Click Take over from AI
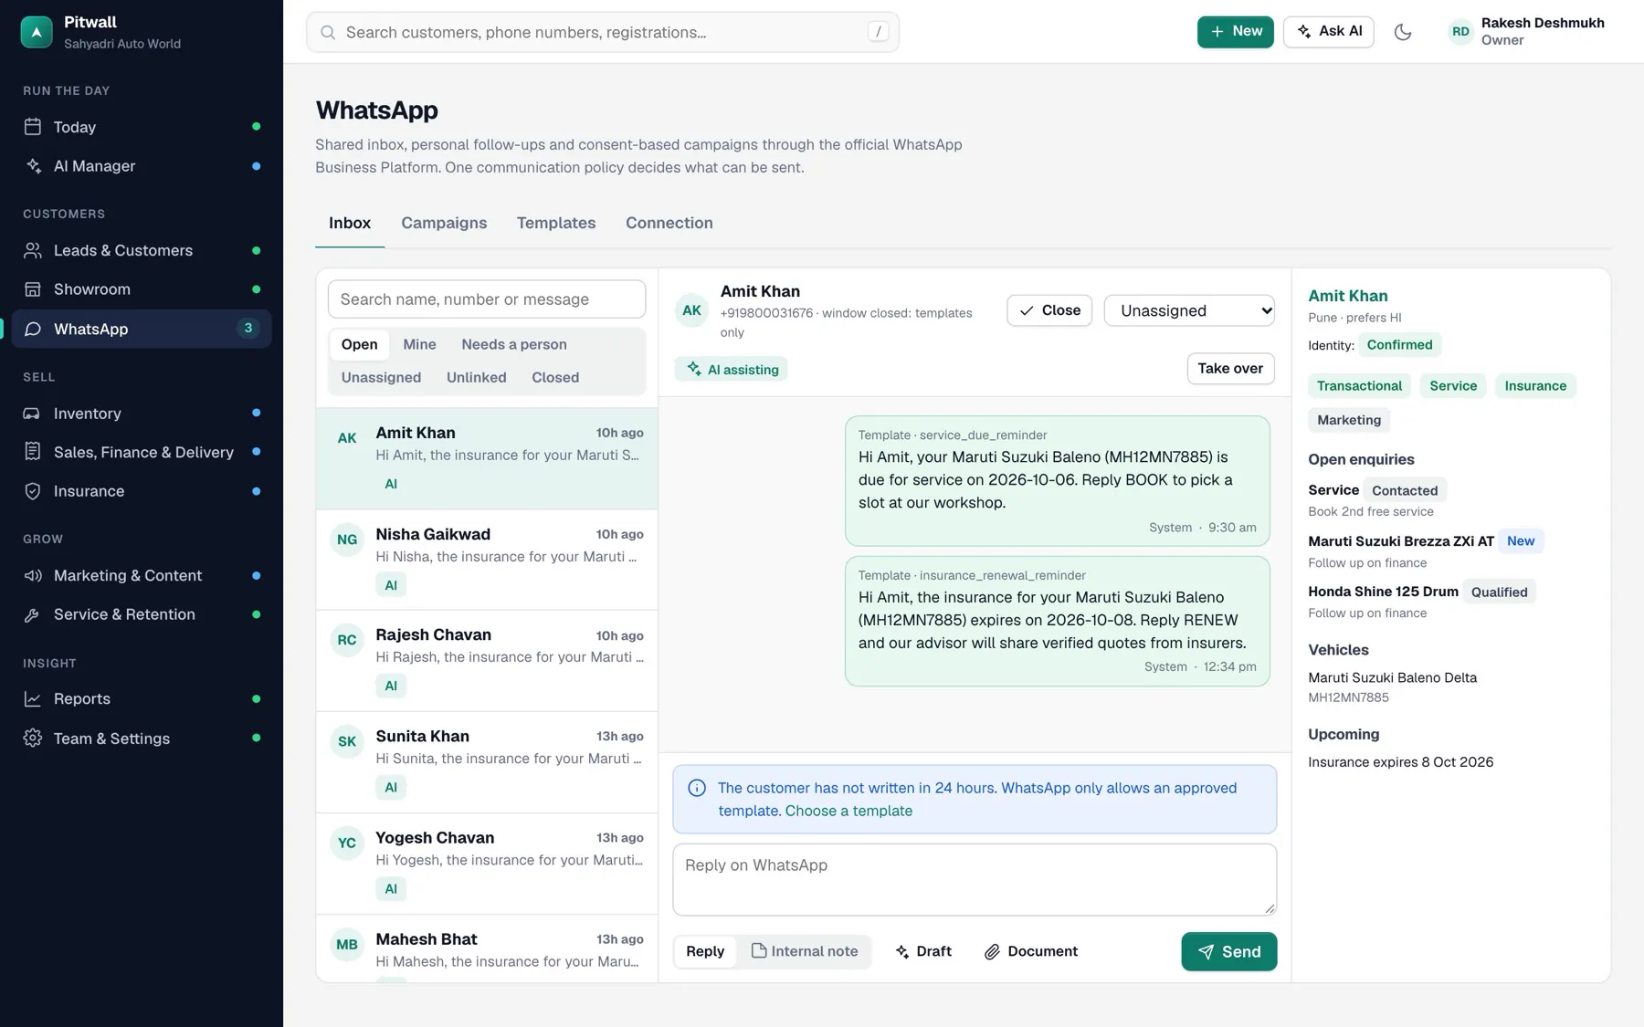 click(1230, 368)
